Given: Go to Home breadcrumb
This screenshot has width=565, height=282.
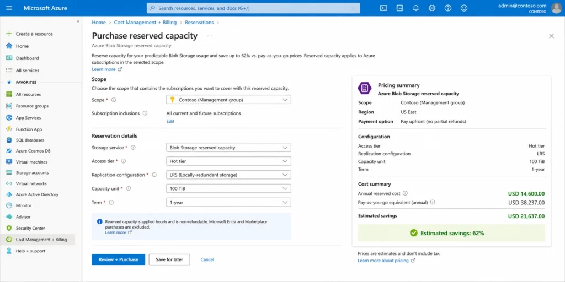Looking at the screenshot, I should point(99,22).
